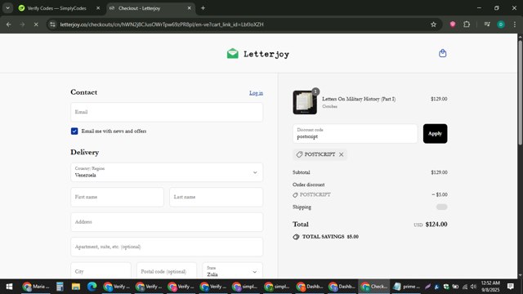Click the Log in link
523x294 pixels.
tap(256, 93)
